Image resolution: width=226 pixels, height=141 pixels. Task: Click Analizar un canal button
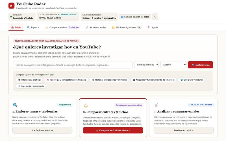[x=184, y=130]
